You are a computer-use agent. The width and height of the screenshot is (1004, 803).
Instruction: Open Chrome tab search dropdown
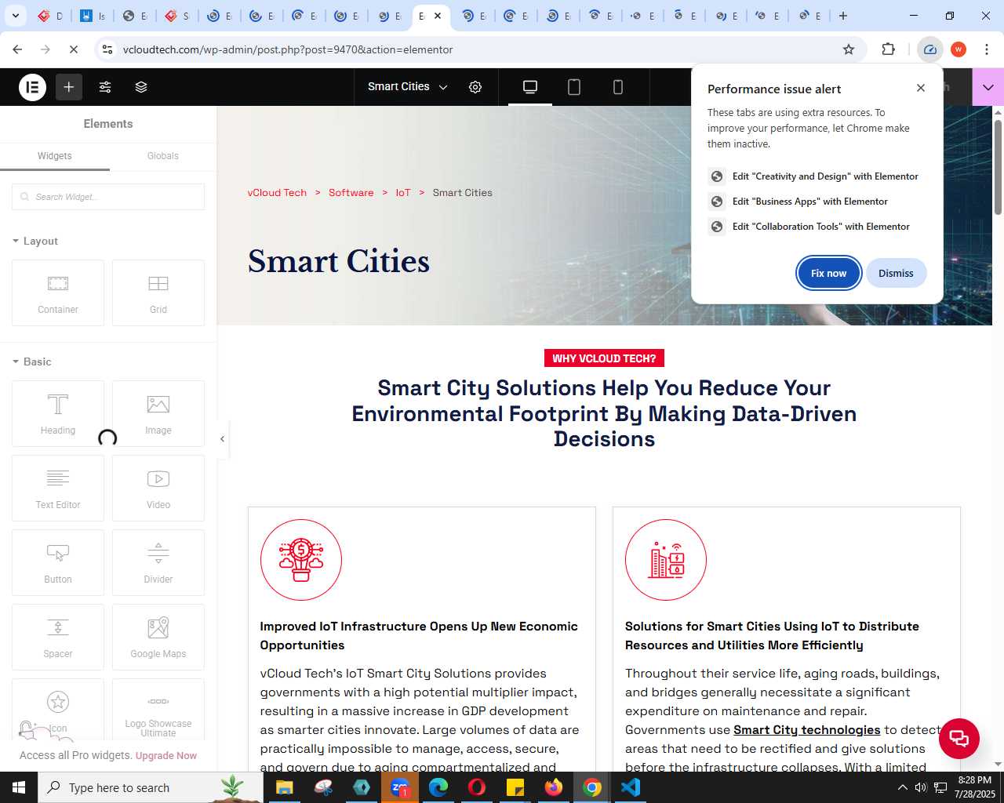[16, 16]
